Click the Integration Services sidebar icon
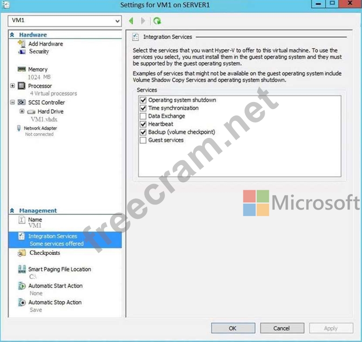The width and height of the screenshot is (362, 342). point(21,236)
